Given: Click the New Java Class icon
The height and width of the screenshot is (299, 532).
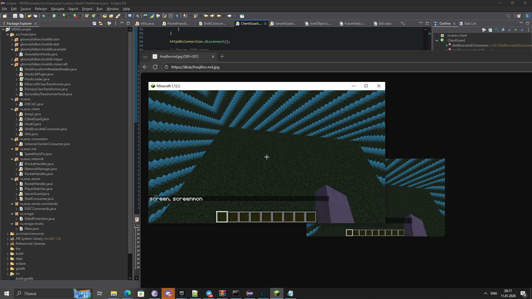Looking at the screenshot, I should tap(94, 16).
